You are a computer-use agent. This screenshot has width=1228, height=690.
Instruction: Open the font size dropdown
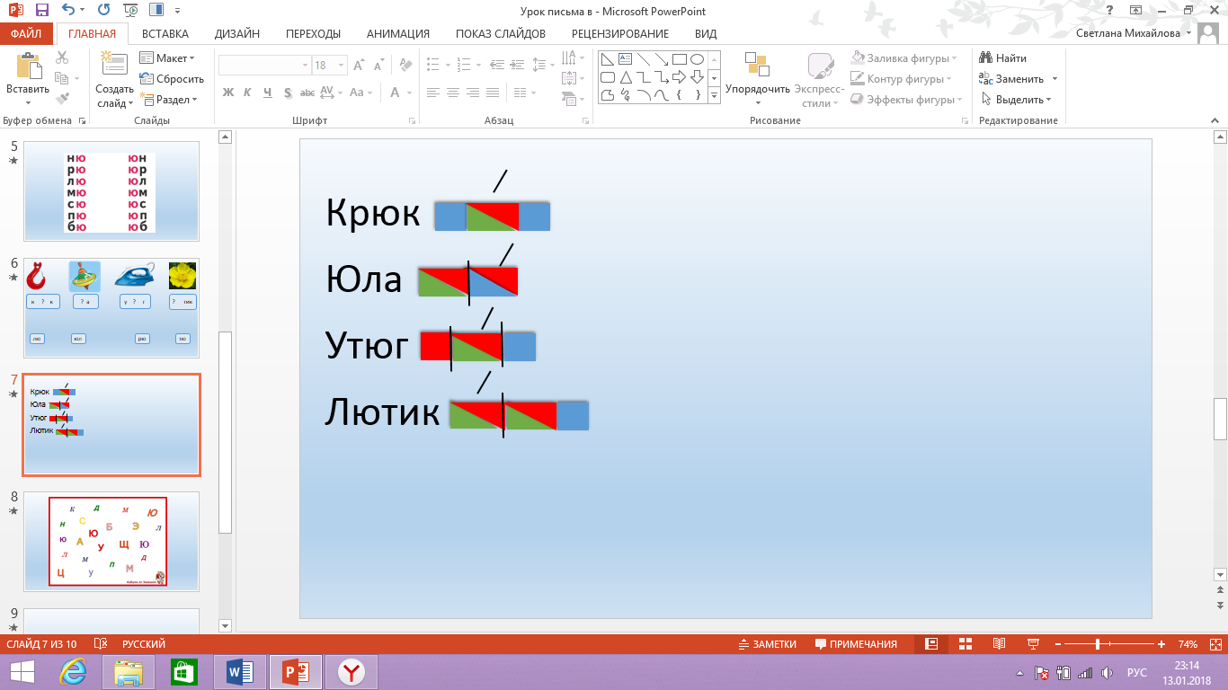click(342, 66)
